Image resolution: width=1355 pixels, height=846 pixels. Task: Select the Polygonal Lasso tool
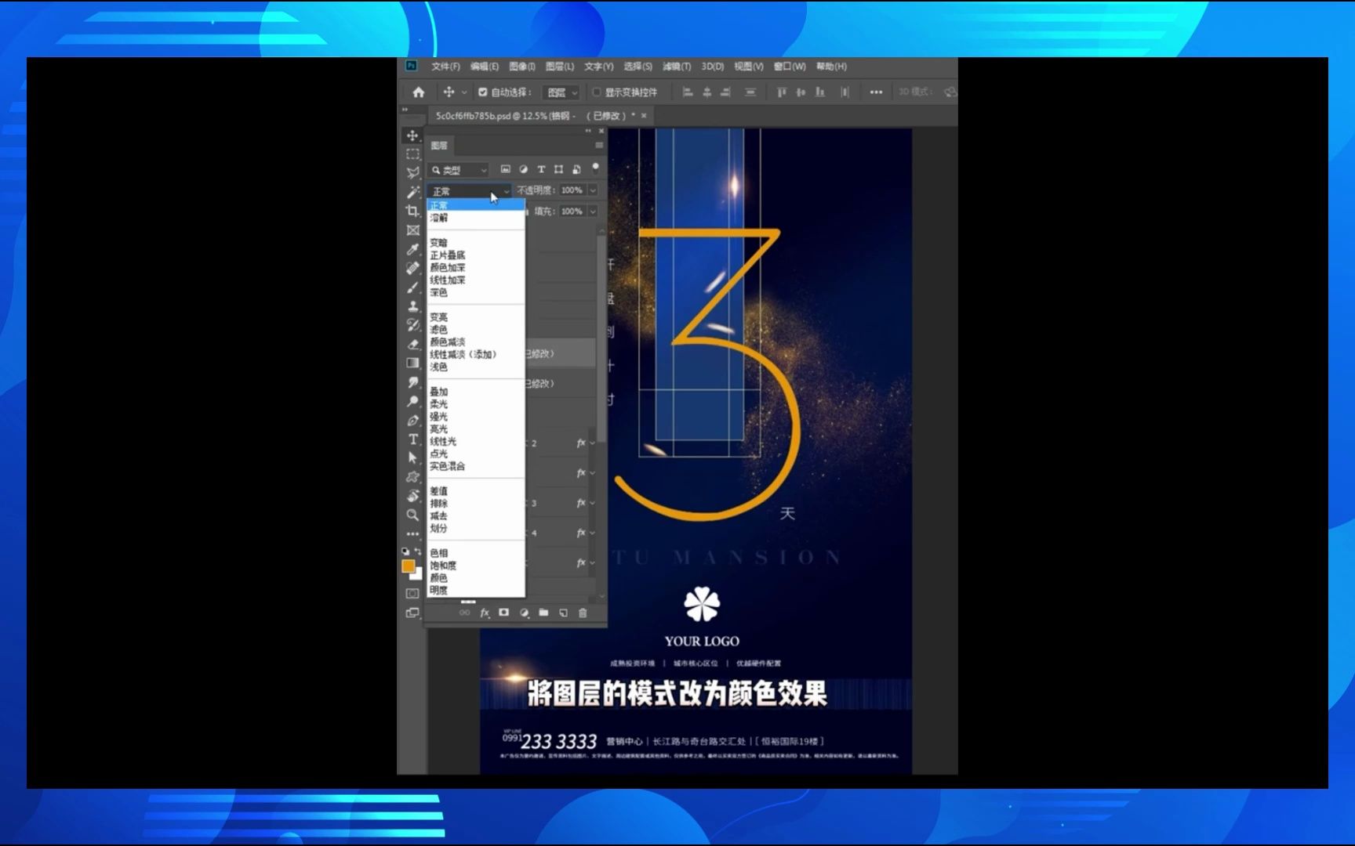(412, 173)
